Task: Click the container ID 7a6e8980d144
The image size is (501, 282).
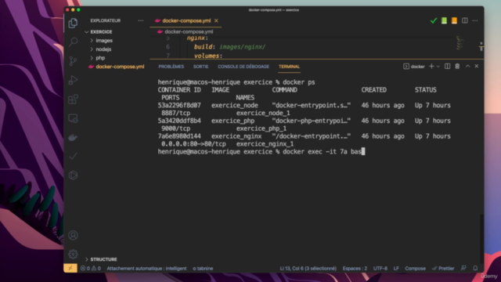Action: [179, 136]
